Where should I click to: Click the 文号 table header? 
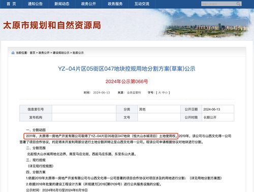tap(126, 117)
